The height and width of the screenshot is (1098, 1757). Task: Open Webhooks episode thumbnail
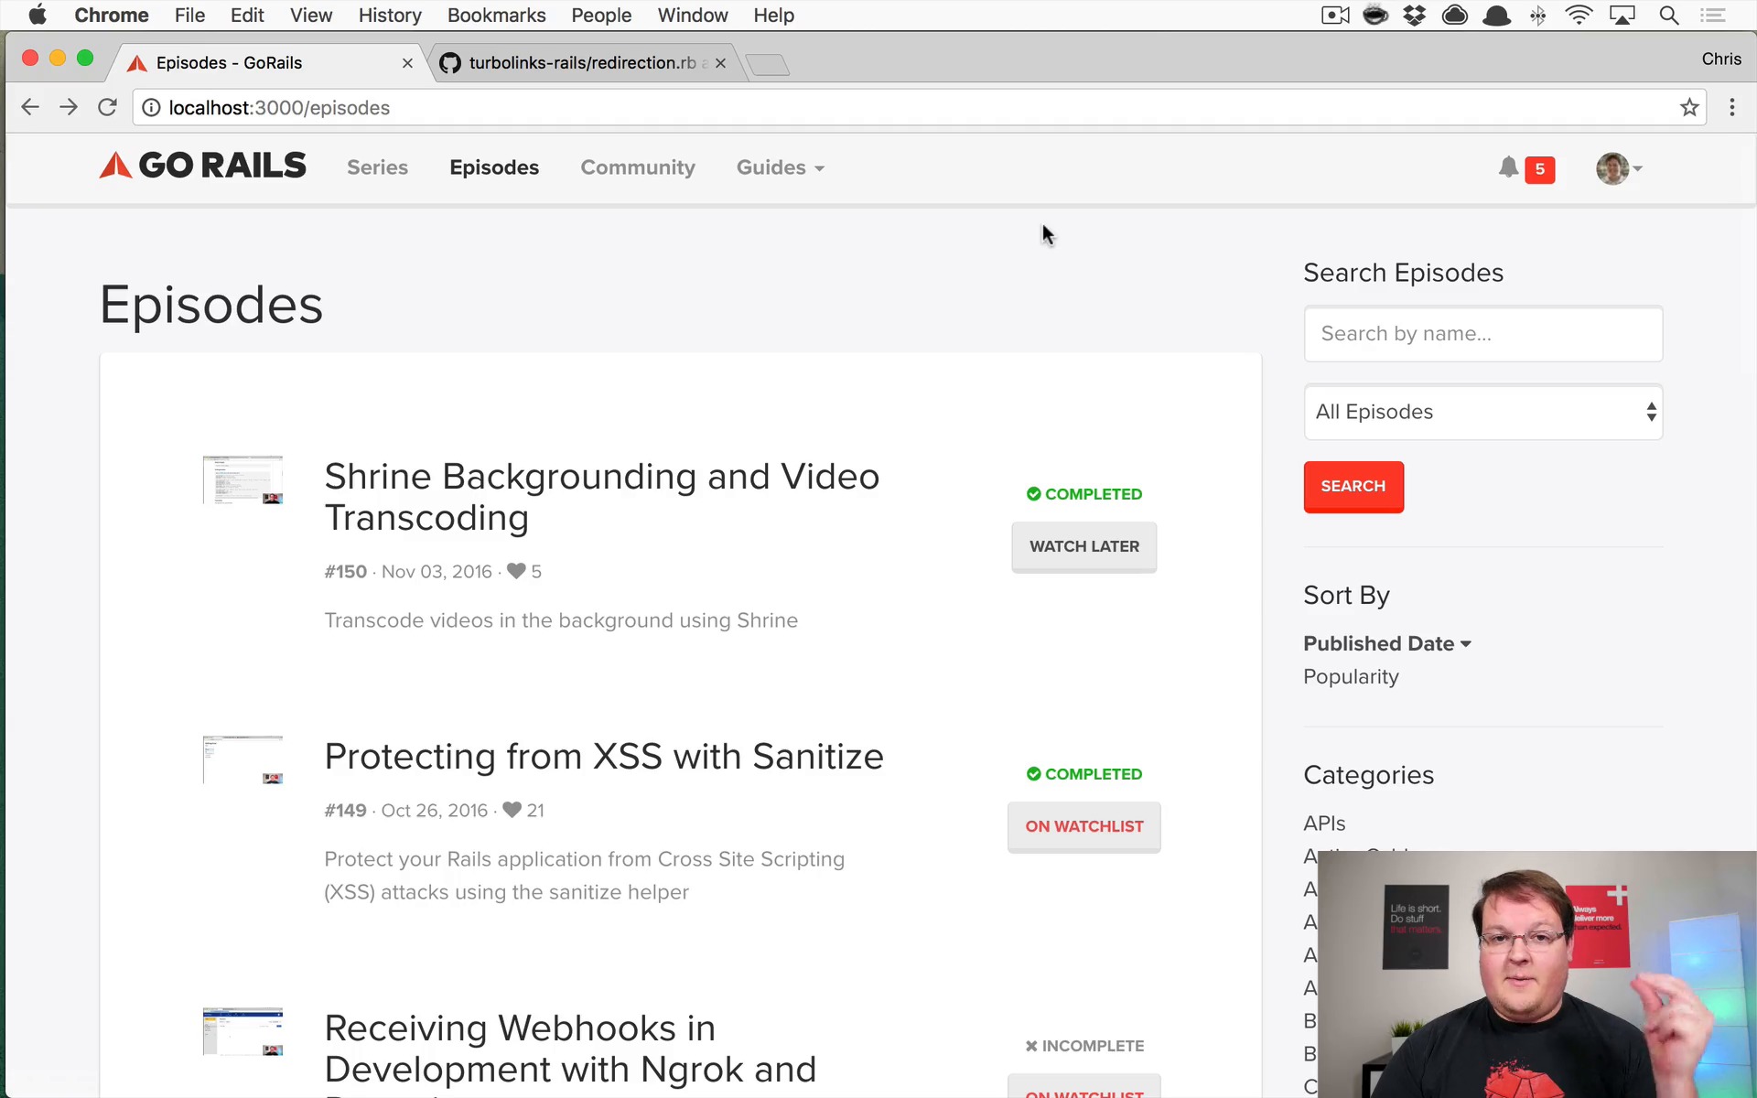click(x=243, y=1032)
